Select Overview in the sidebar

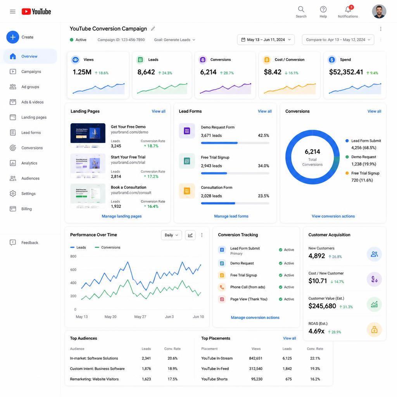pos(30,56)
